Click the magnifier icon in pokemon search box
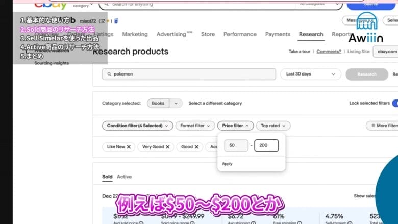 point(109,74)
